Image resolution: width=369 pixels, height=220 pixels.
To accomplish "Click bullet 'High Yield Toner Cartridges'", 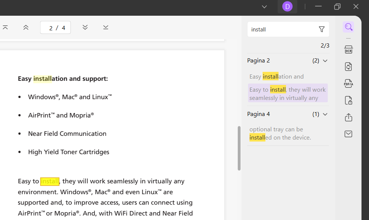I will click(69, 152).
